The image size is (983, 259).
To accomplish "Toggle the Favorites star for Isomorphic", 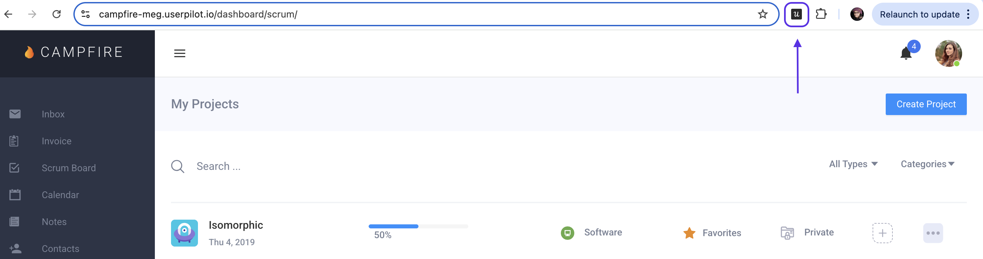I will coord(689,233).
